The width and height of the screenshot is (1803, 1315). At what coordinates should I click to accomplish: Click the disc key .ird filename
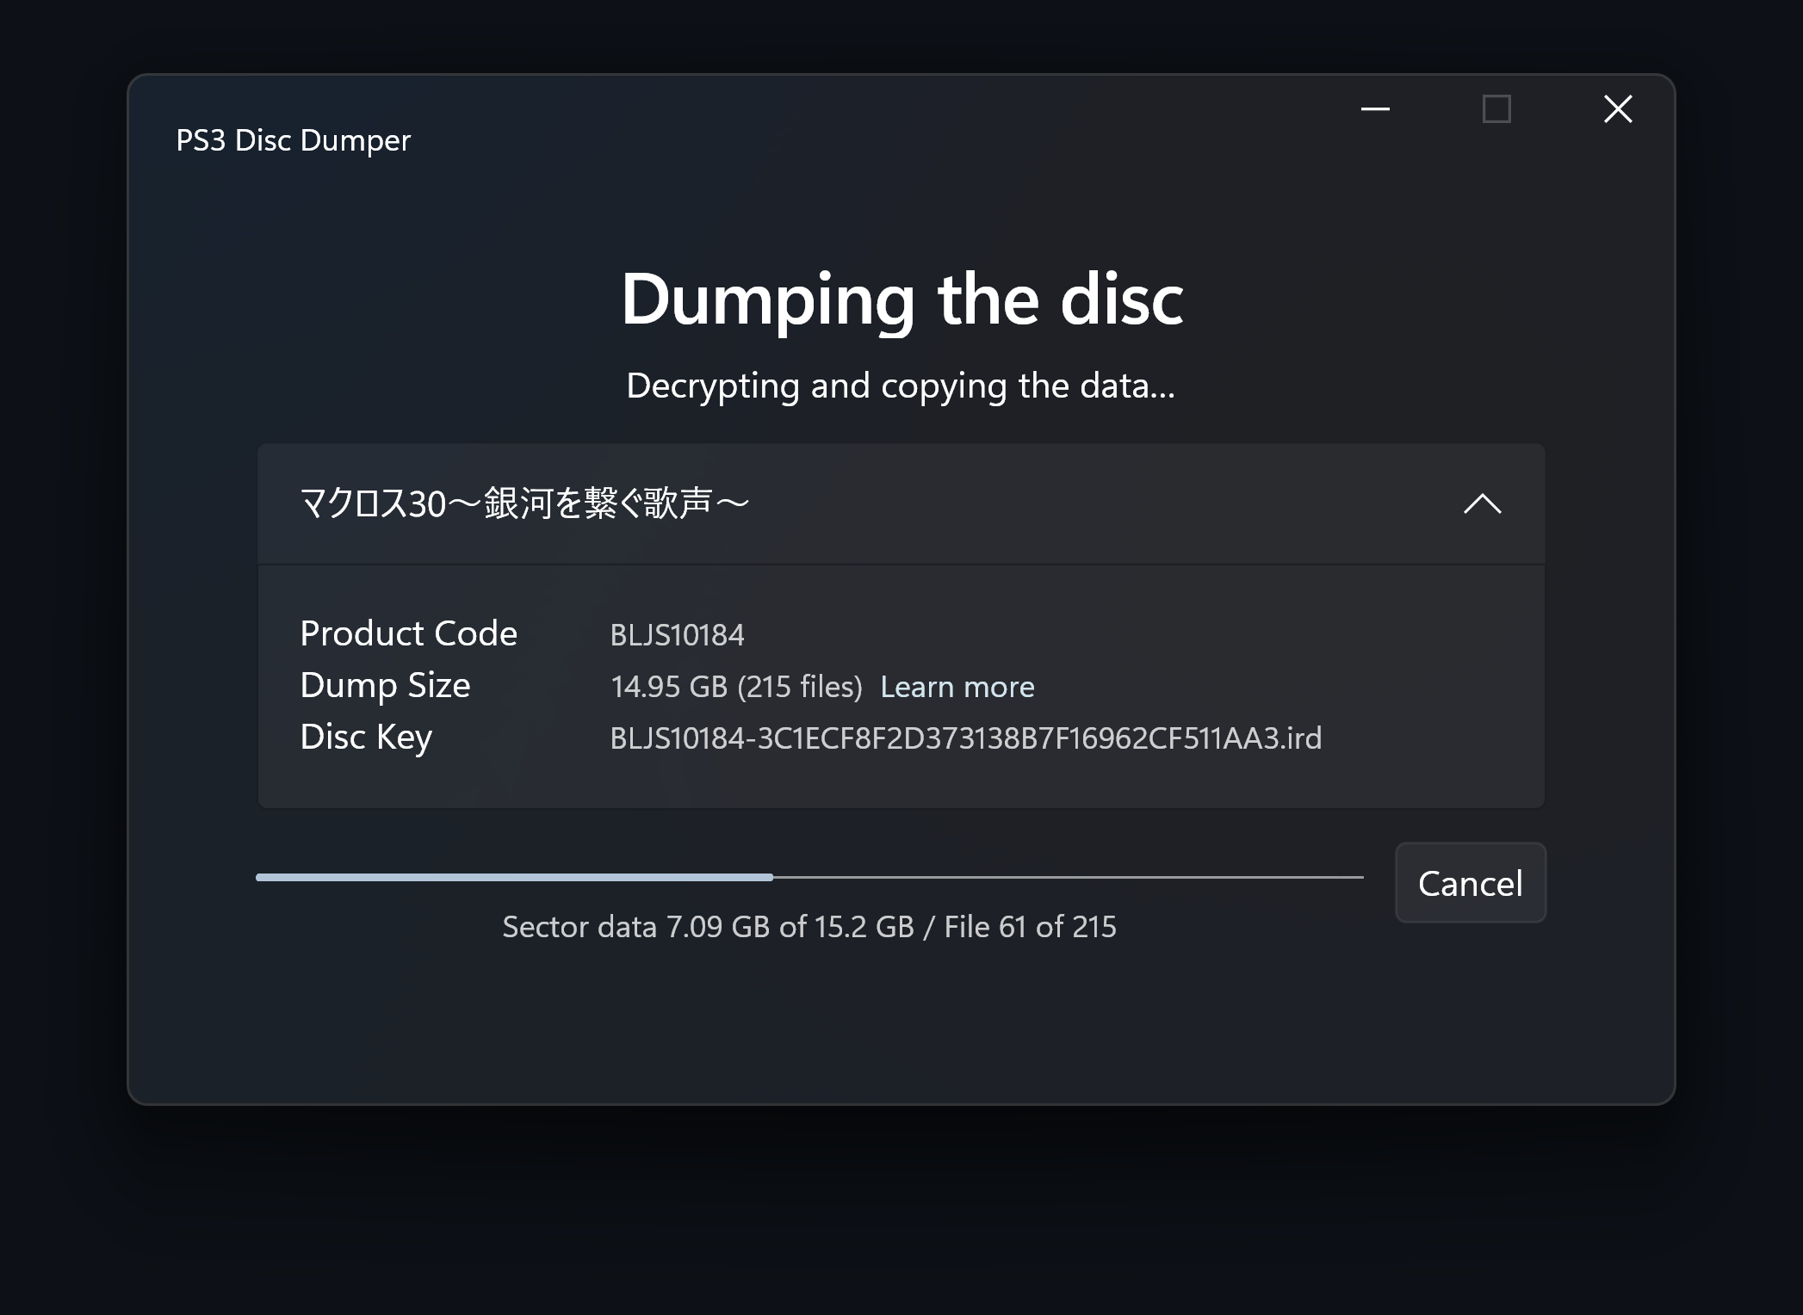[x=965, y=738]
